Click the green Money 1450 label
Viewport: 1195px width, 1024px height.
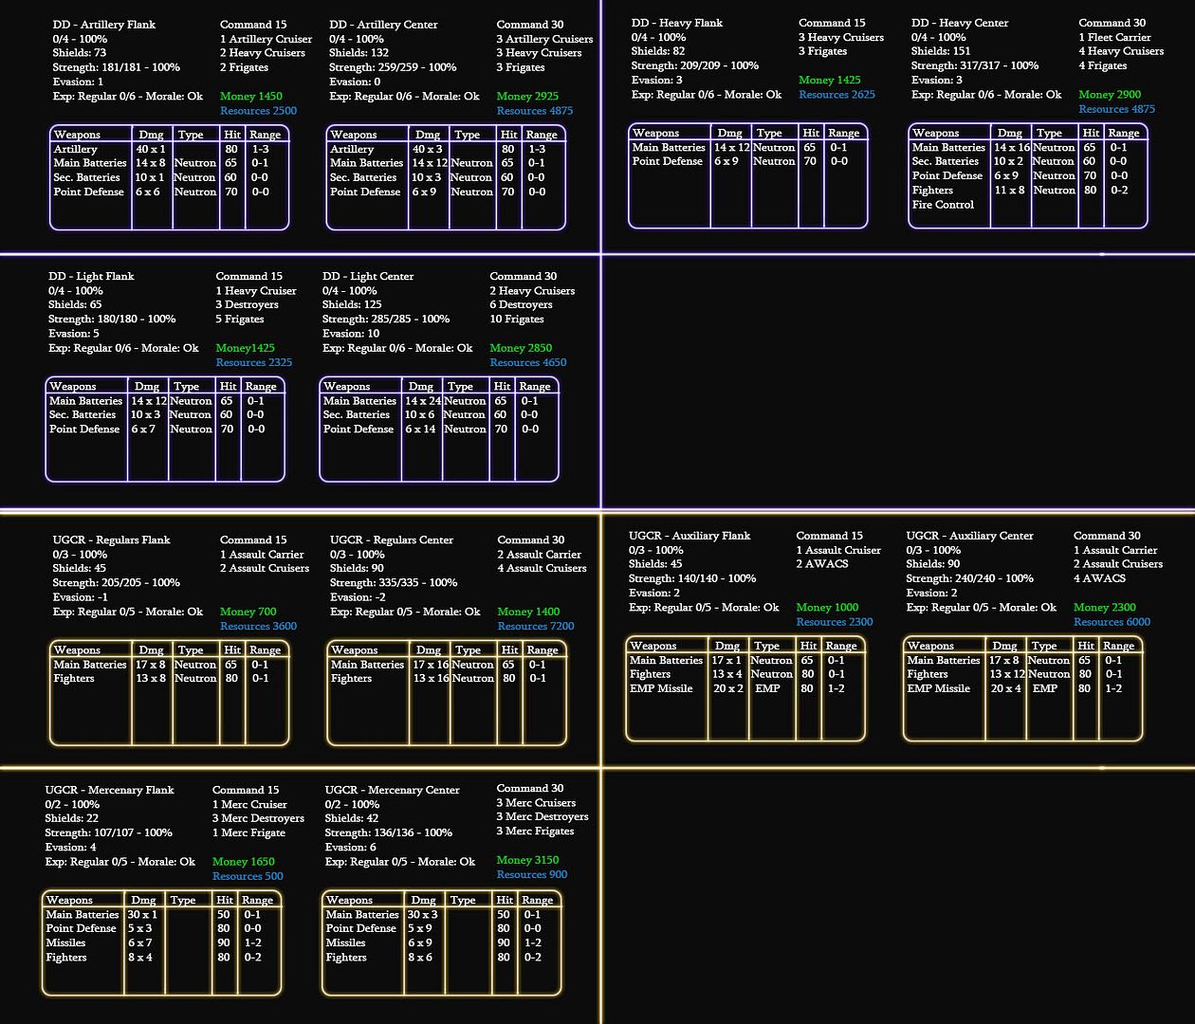point(250,96)
